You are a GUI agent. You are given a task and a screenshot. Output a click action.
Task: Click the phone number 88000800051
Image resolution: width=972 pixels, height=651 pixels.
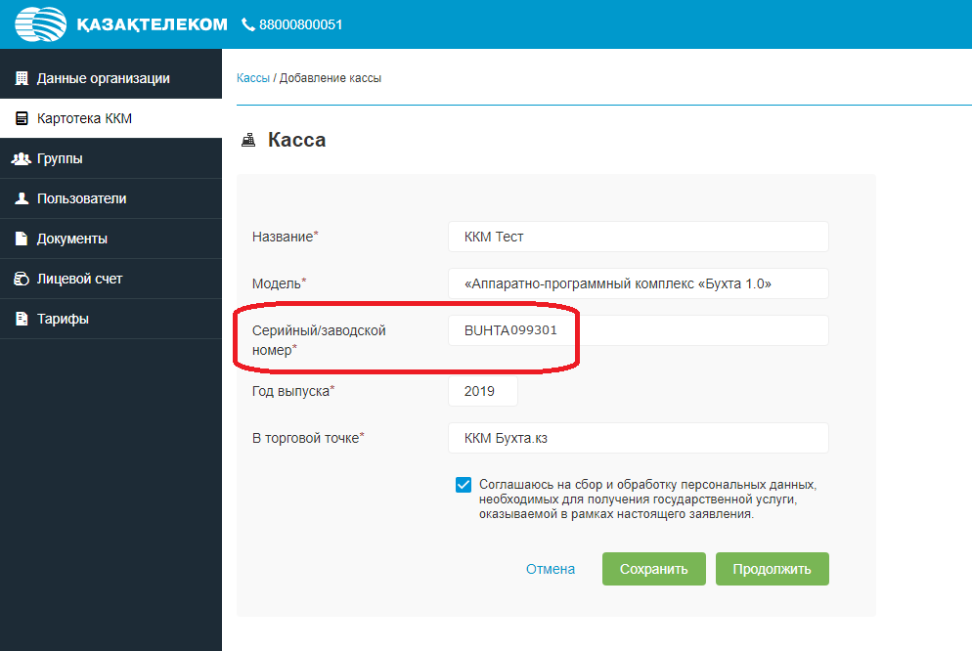click(300, 24)
